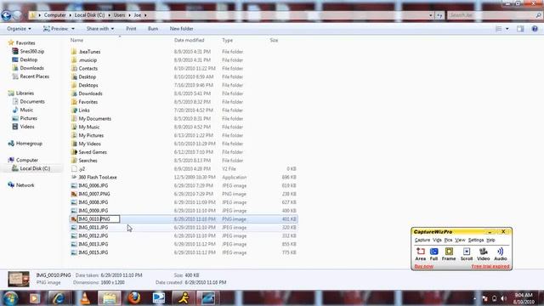Select Videos under Libraries
The width and height of the screenshot is (544, 306).
[x=23, y=127]
